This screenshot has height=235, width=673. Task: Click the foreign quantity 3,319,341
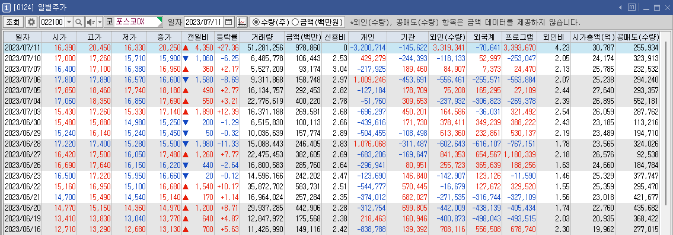[449, 47]
